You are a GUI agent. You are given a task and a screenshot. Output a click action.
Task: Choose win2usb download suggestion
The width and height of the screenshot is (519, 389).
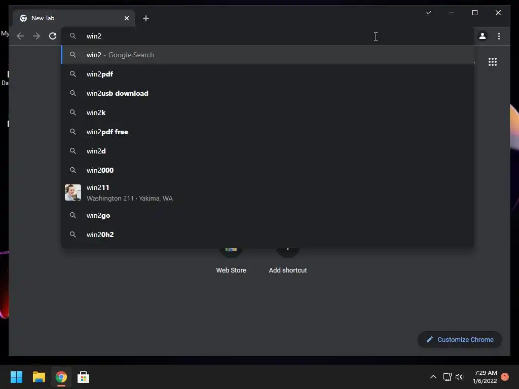tap(268, 93)
